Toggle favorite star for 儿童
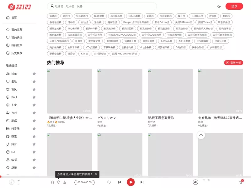The width and height of the screenshot is (251, 188). 34,105
